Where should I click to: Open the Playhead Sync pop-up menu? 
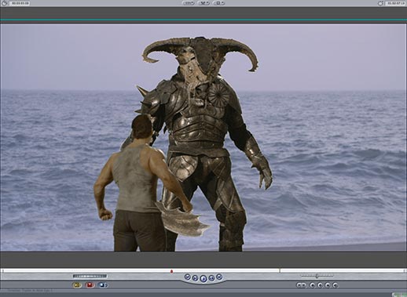click(x=204, y=3)
